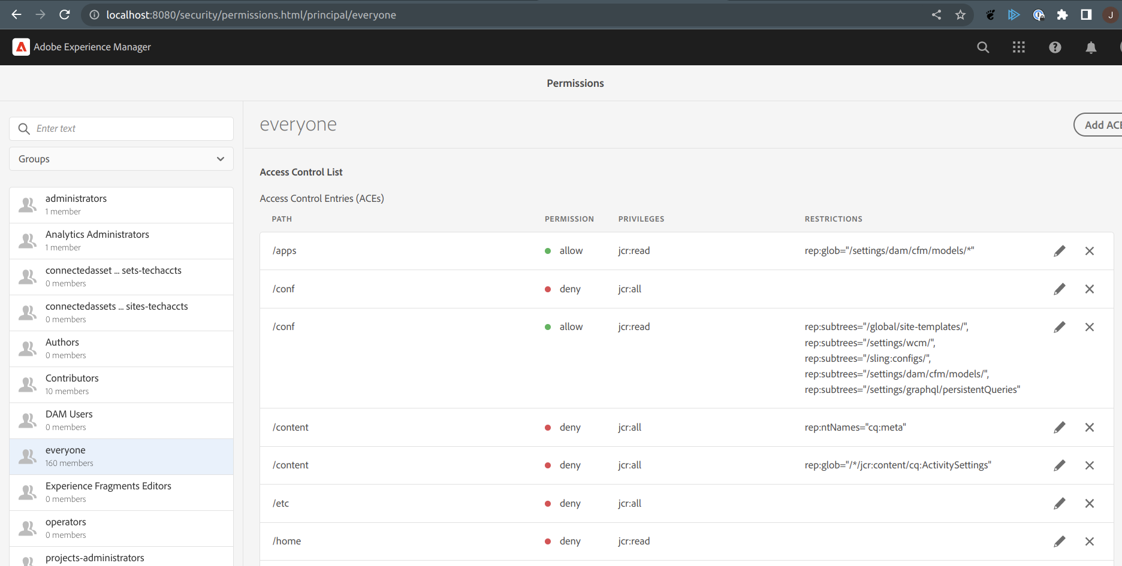Edit the /content cq:meta ACE

coord(1060,427)
